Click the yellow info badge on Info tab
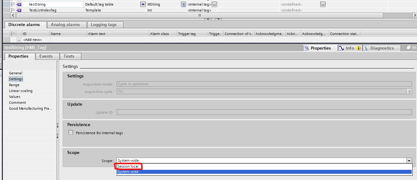 (x=359, y=48)
